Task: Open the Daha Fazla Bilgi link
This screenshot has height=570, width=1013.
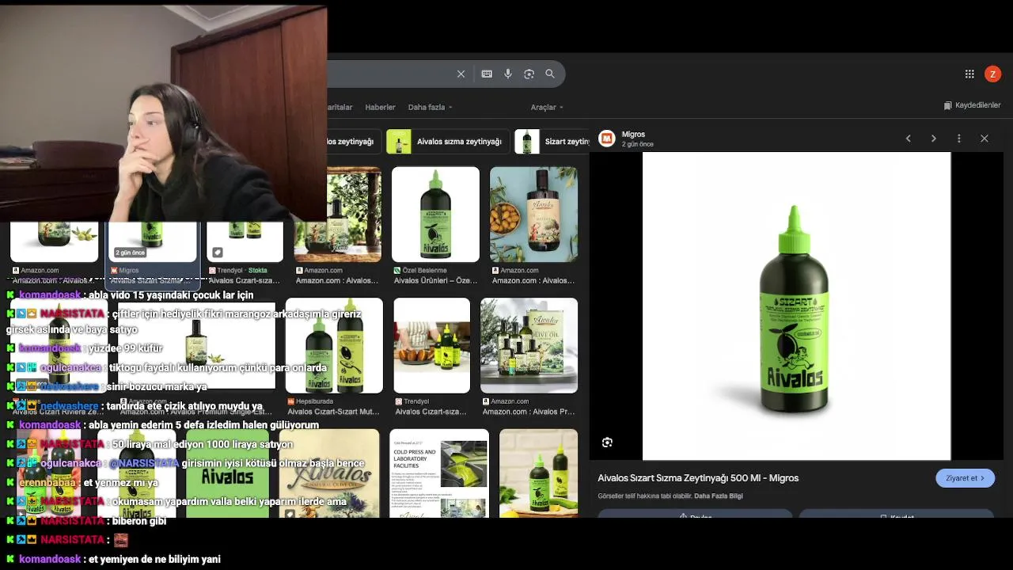Action: pos(719,496)
